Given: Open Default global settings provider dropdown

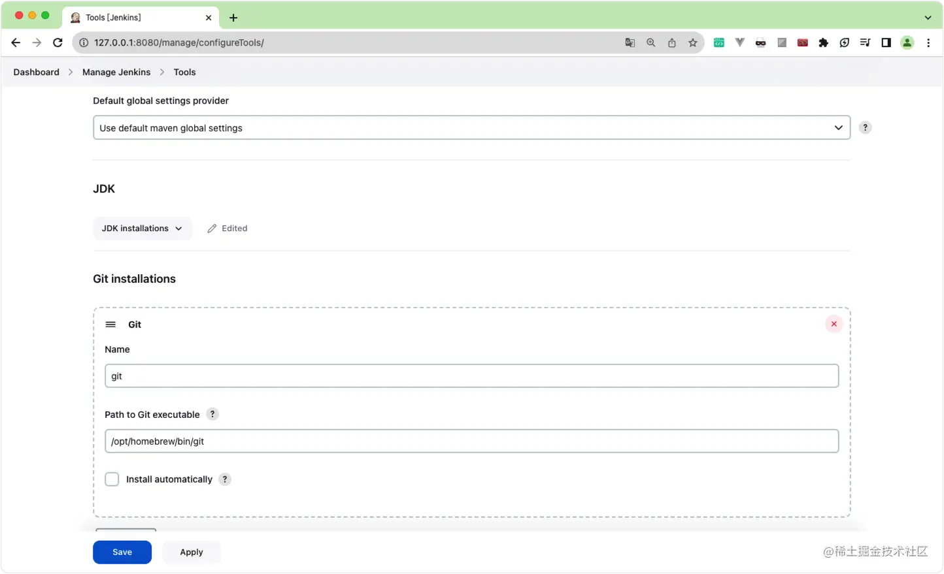Looking at the screenshot, I should (x=471, y=128).
